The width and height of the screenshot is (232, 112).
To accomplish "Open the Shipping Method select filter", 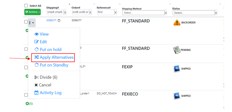I will click(143, 13).
